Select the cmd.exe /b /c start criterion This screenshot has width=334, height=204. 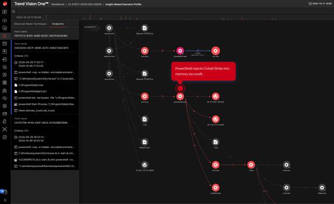click(44, 154)
